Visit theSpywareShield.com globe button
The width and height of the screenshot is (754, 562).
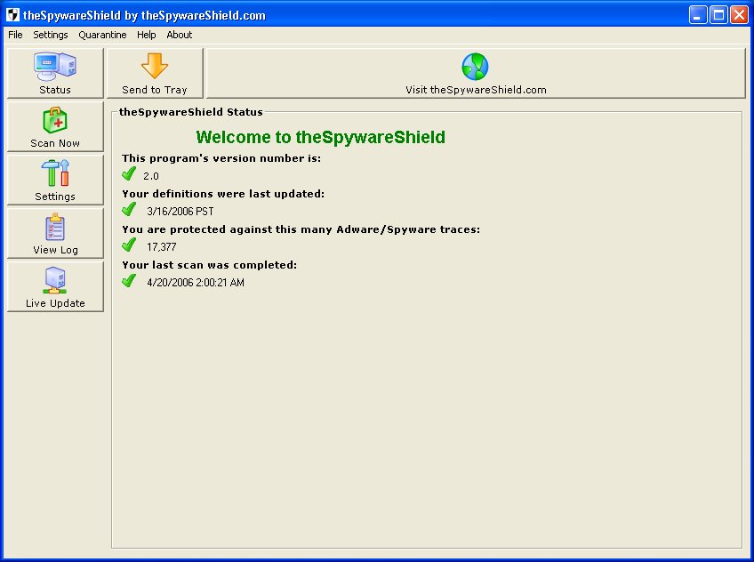[476, 73]
